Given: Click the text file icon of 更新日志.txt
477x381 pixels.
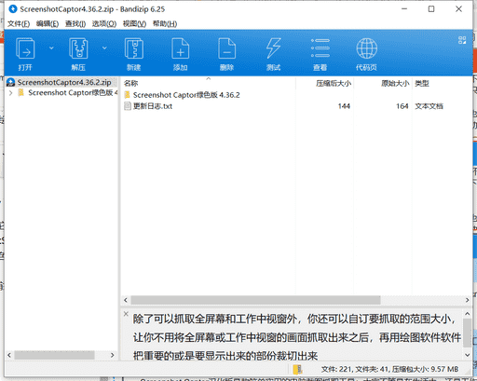Looking at the screenshot, I should click(x=127, y=106).
